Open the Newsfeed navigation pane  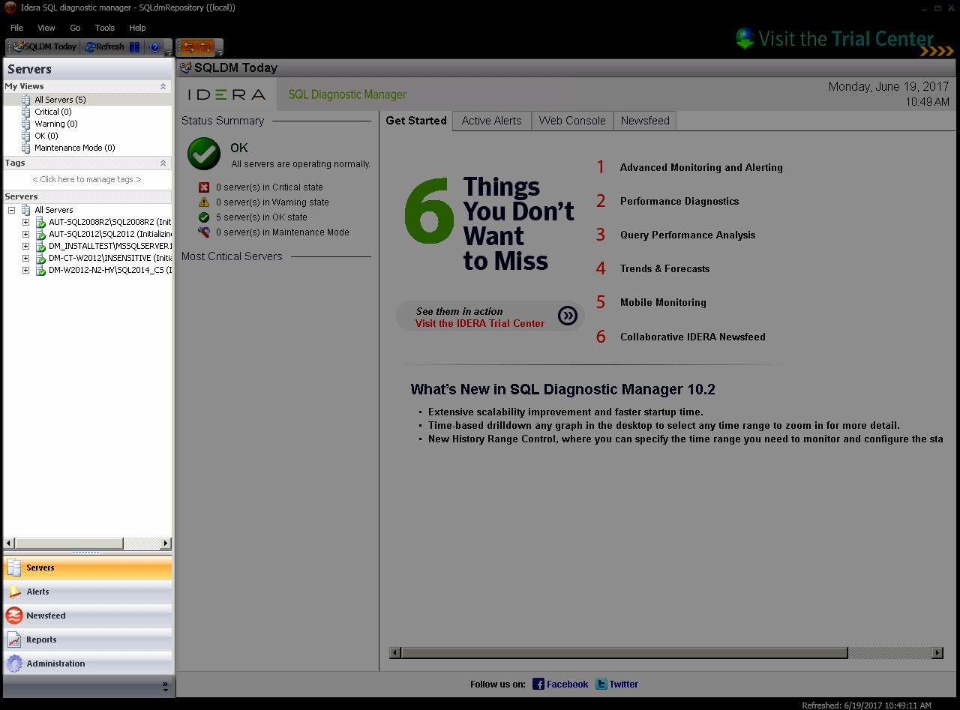[x=88, y=616]
